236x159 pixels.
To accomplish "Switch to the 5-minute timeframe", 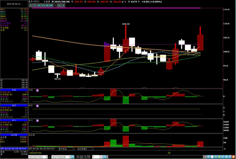I will (x=35, y=5).
